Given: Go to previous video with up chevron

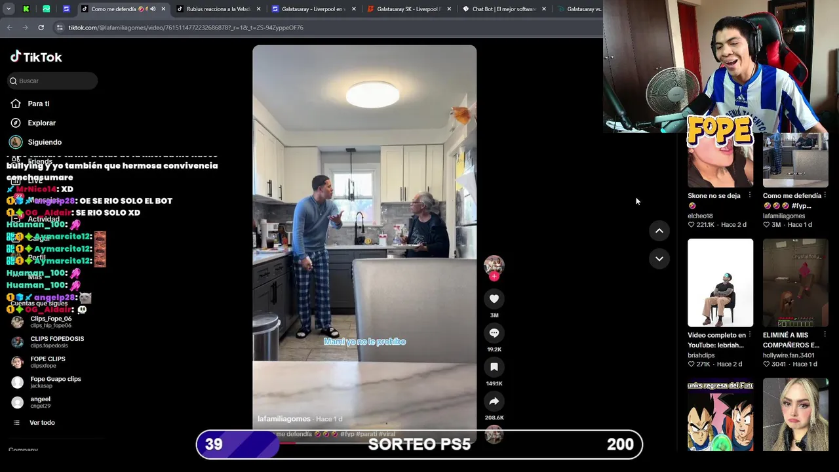Looking at the screenshot, I should [659, 231].
